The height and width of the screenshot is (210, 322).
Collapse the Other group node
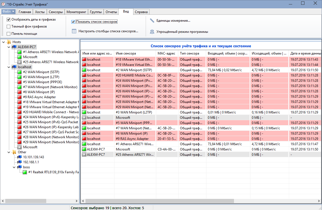click(9, 152)
